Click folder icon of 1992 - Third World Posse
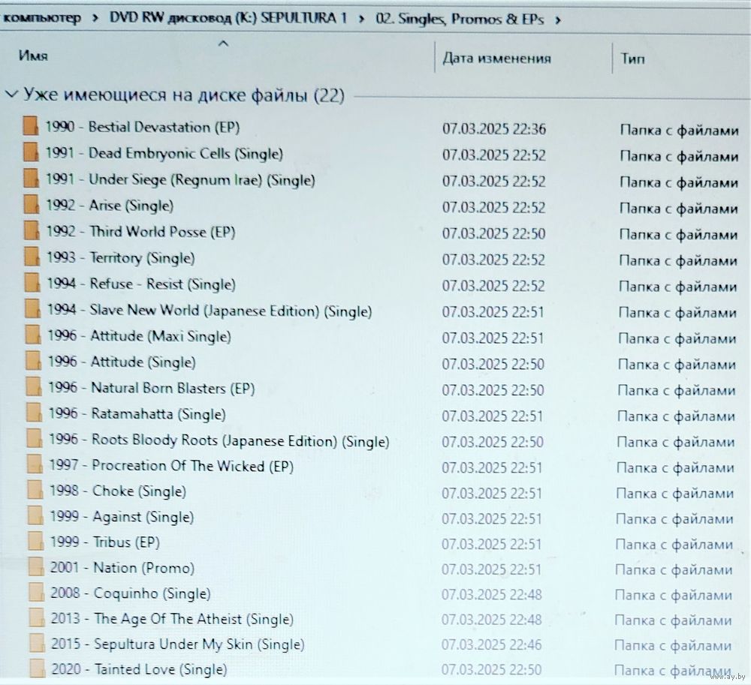751x685 pixels. (x=32, y=231)
